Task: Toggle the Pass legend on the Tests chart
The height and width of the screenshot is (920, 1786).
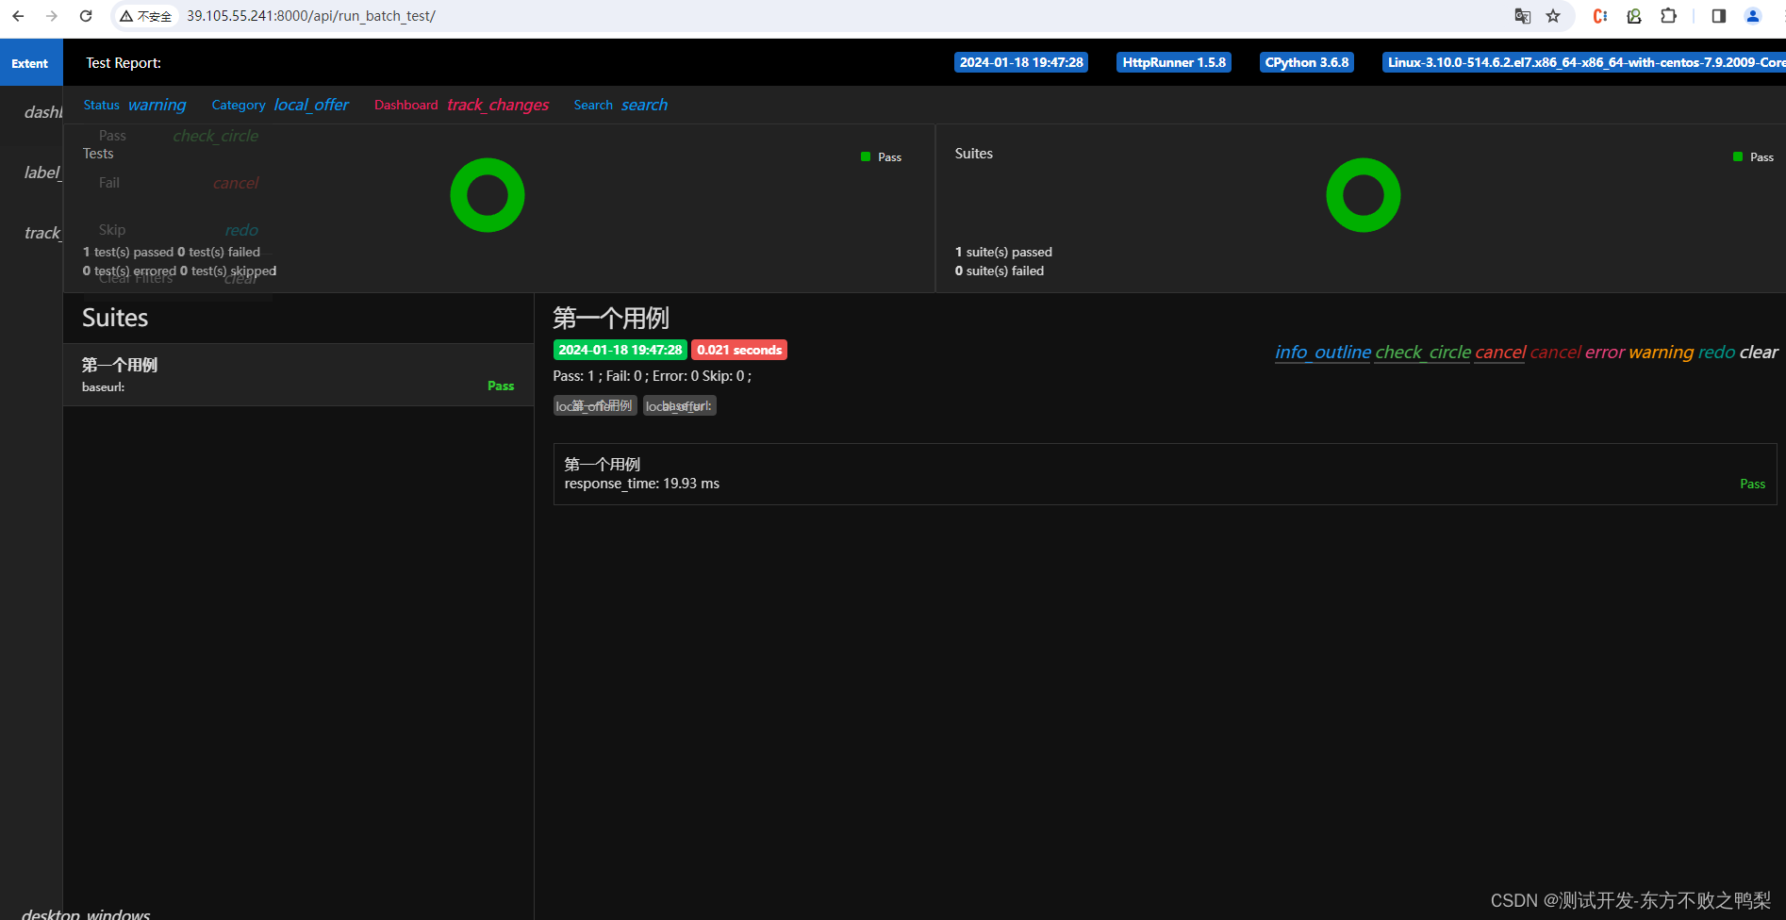Action: tap(881, 156)
